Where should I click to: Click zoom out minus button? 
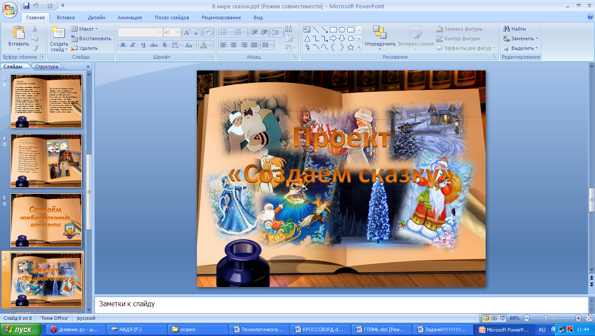click(527, 318)
